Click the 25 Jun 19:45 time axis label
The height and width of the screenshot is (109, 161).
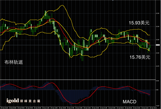[x=79, y=108]
